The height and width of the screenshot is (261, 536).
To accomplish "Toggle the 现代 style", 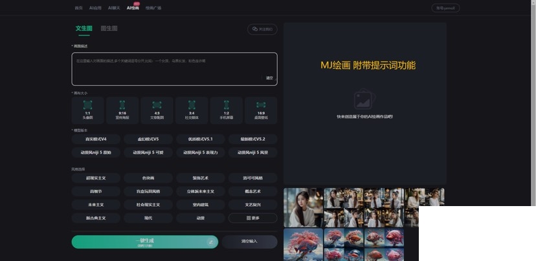I will pos(148,218).
